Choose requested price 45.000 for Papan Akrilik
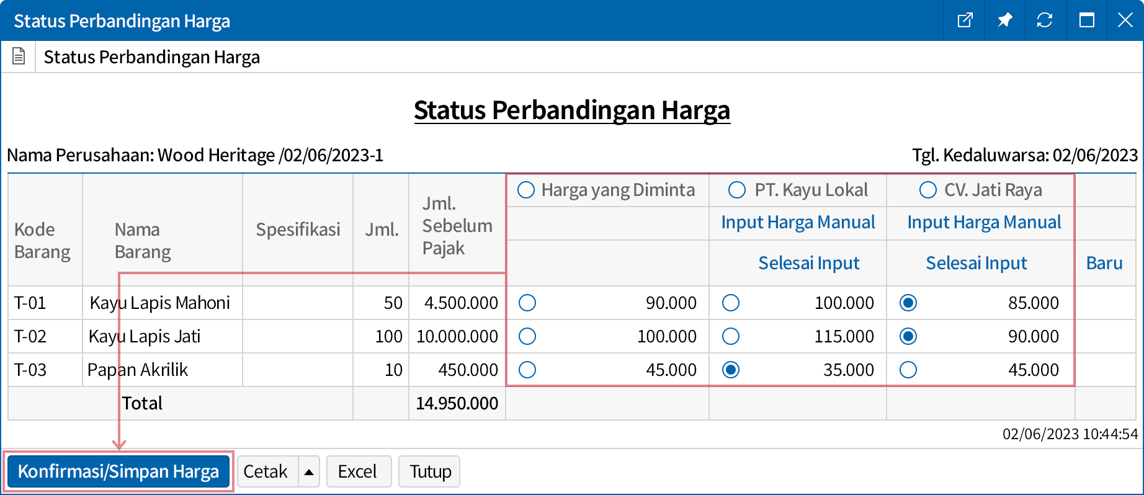 pos(527,370)
